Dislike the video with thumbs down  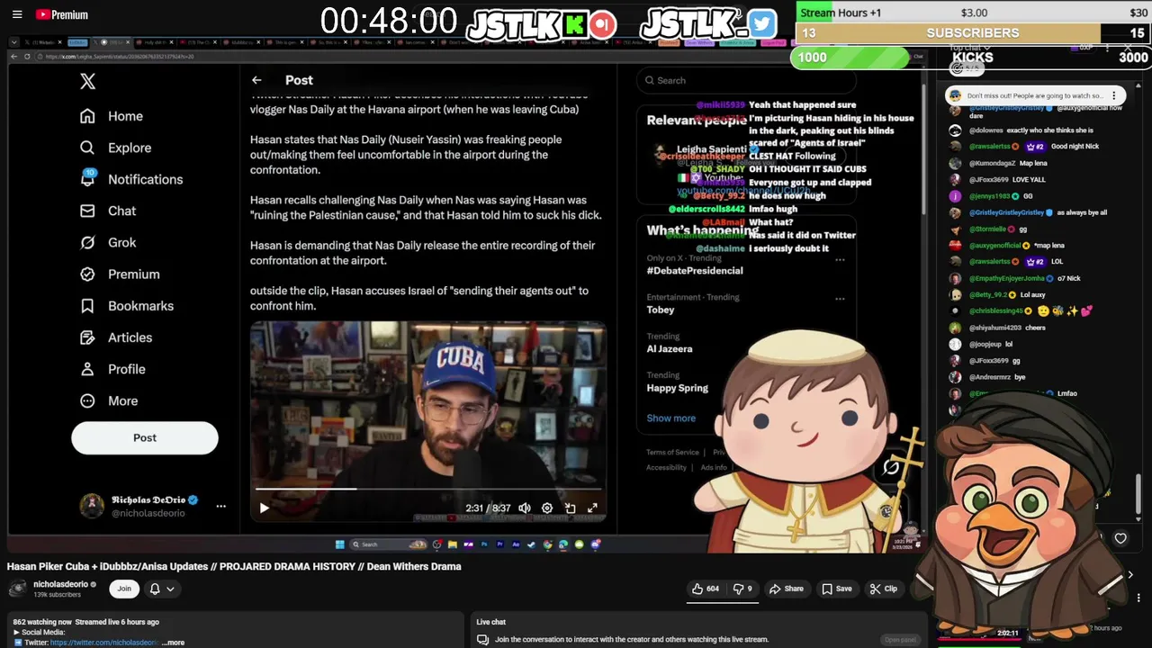[x=742, y=589]
